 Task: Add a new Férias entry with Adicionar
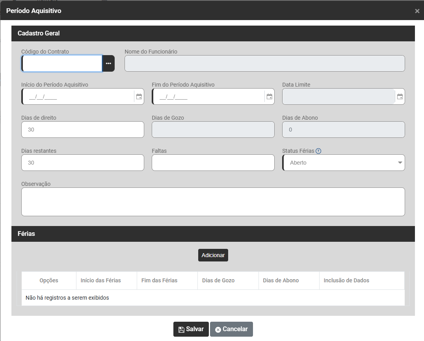click(x=213, y=255)
